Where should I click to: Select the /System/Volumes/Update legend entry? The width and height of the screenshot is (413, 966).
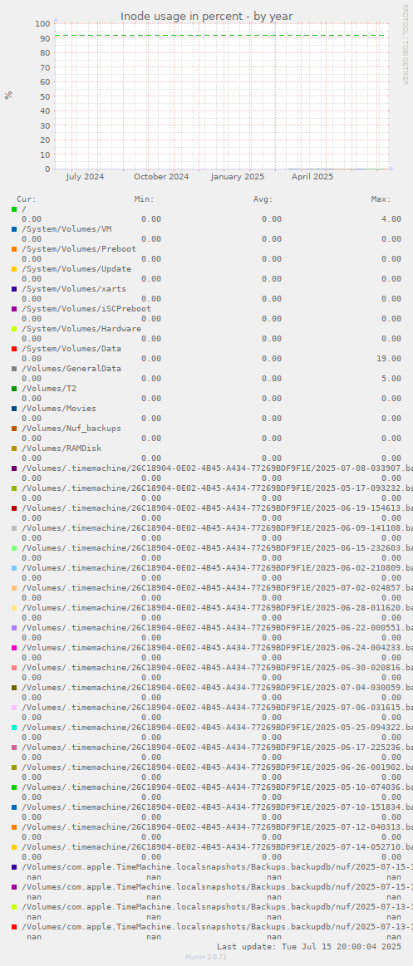[76, 269]
